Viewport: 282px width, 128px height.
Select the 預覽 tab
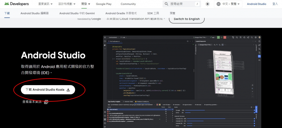[x=172, y=13]
